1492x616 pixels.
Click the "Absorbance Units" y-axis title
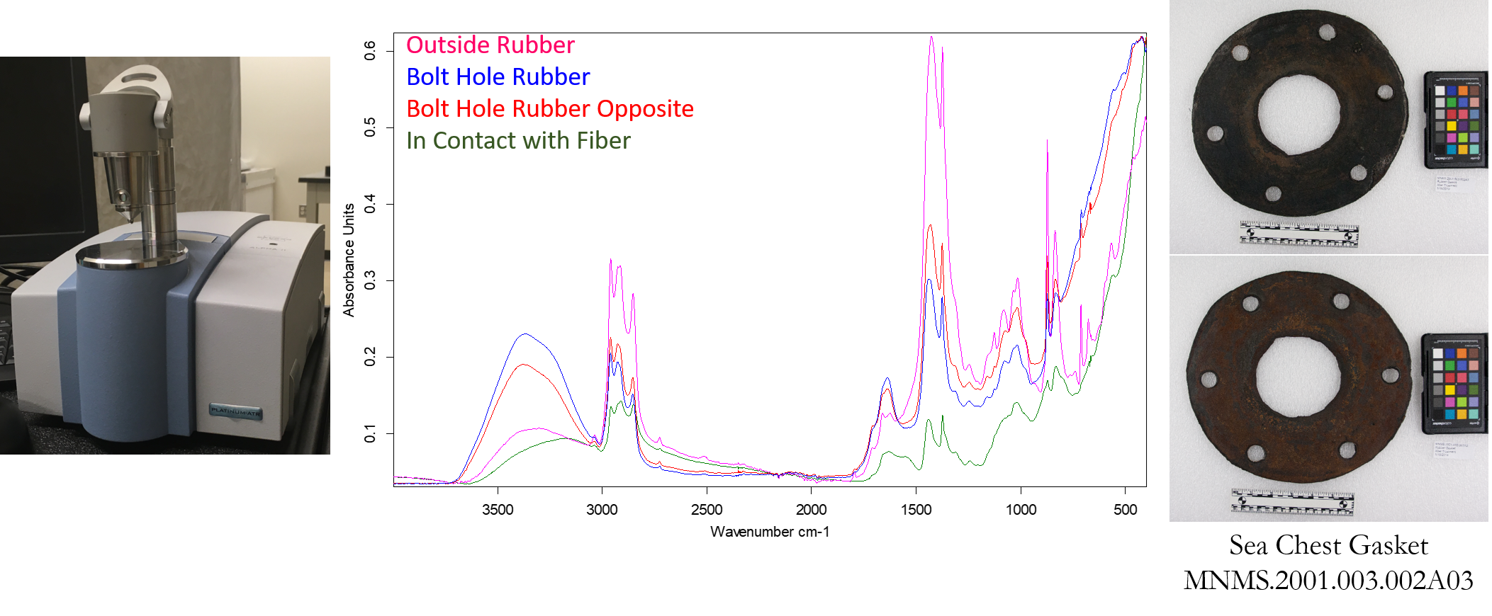349,260
